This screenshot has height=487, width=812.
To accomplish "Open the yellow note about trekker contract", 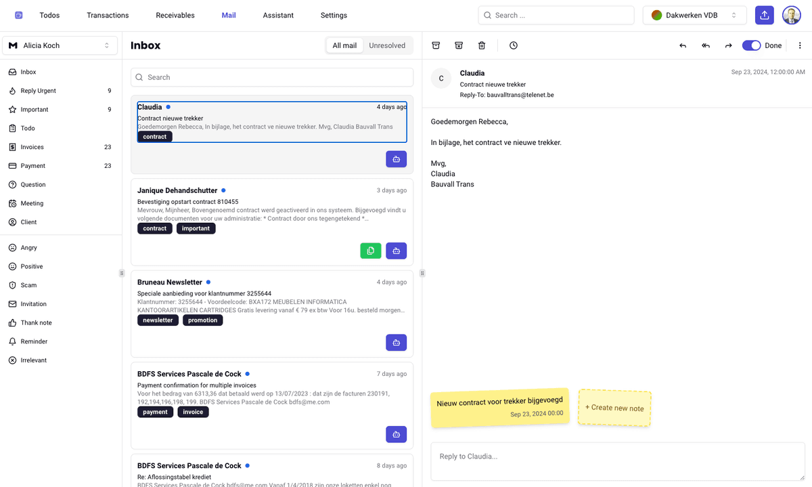I will click(499, 408).
